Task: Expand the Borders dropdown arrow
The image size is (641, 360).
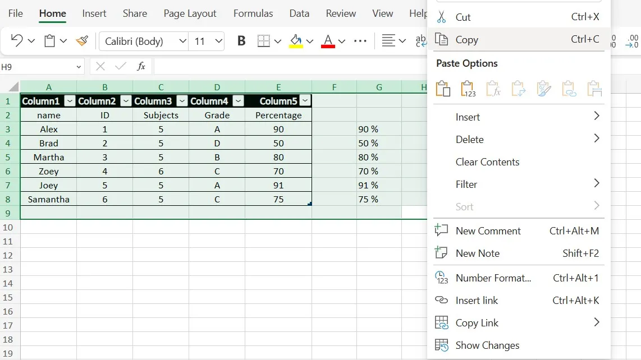Action: pyautogui.click(x=278, y=41)
